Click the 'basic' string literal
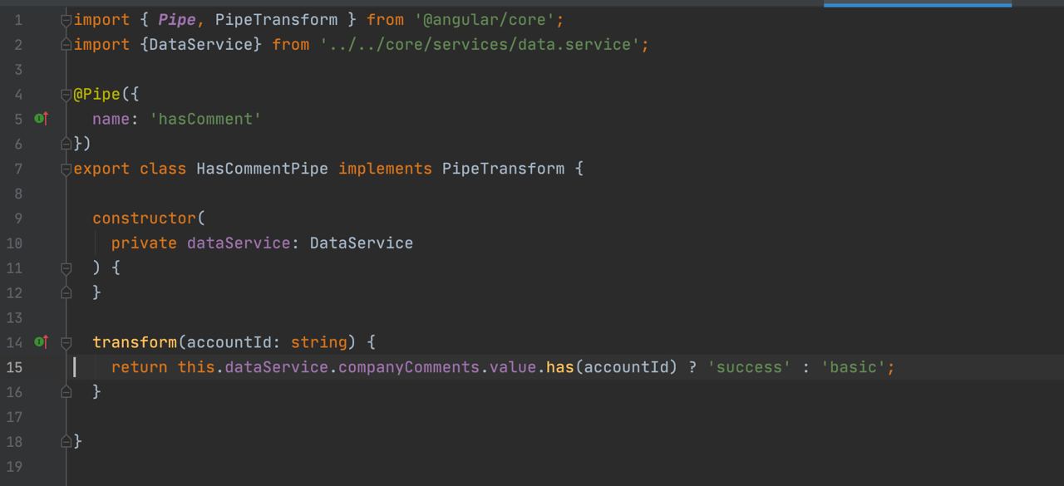 pyautogui.click(x=853, y=367)
